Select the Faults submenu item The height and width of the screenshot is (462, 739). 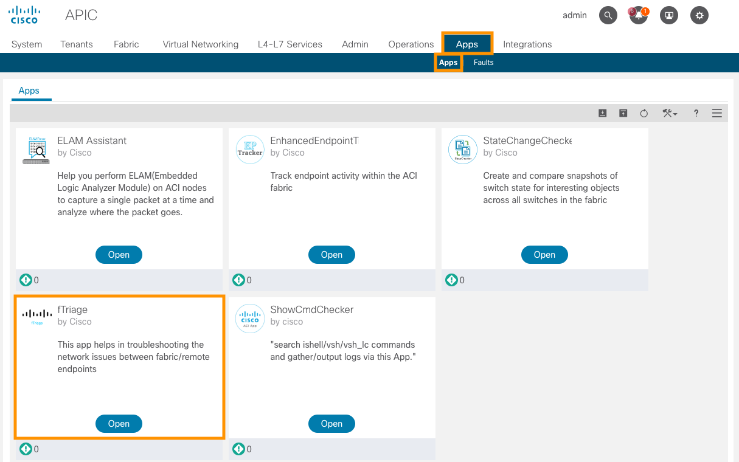coord(484,63)
